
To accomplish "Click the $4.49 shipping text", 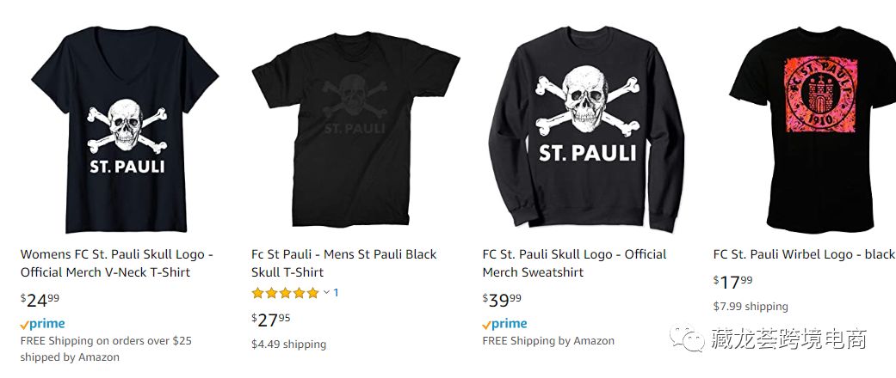I will (x=288, y=344).
